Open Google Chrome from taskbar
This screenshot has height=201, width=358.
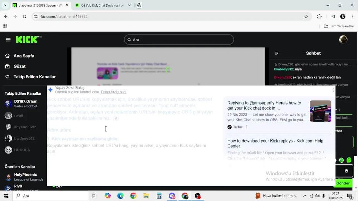[x=133, y=196]
